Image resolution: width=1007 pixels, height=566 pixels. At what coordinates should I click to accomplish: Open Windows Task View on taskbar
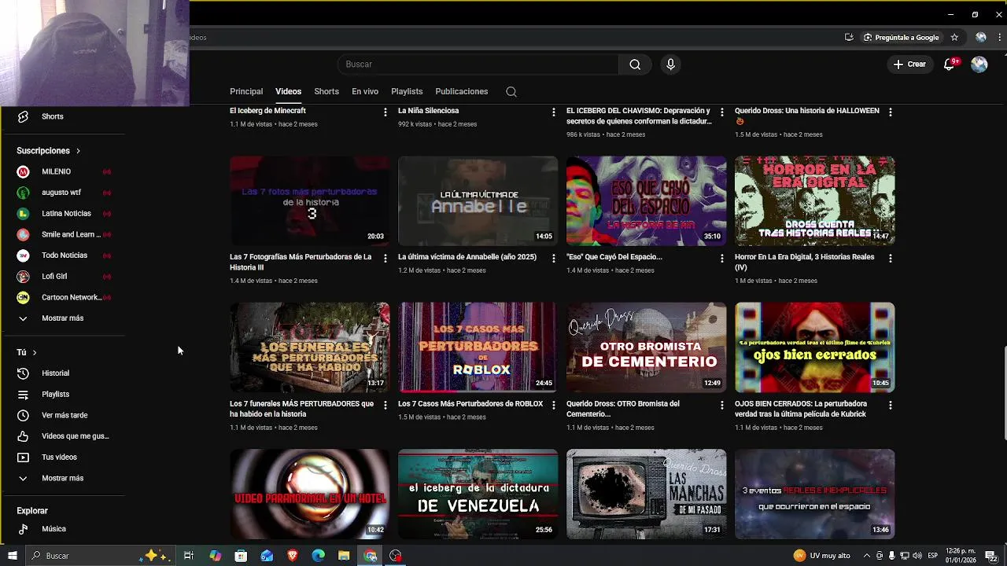pos(189,556)
